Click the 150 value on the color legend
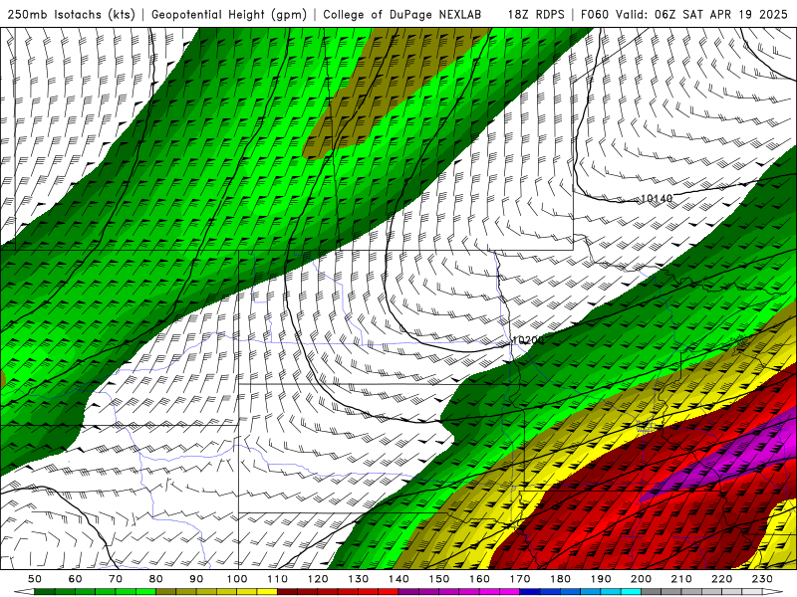 439,579
